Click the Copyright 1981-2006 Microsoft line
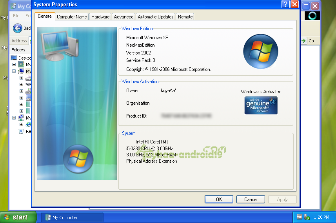336x223 pixels. (169, 69)
